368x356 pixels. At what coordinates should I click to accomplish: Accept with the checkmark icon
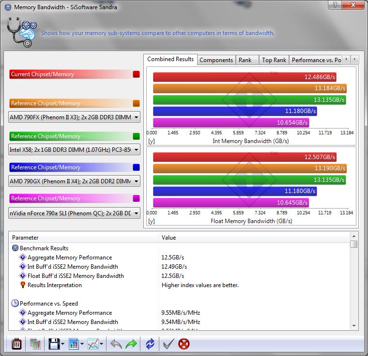pos(169,344)
